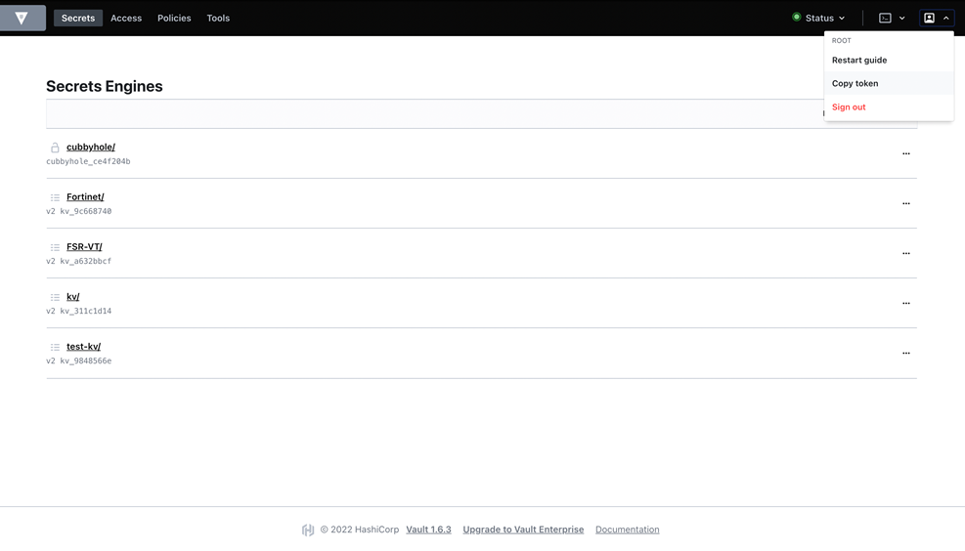The width and height of the screenshot is (965, 551).
Task: Click the list icon beside Fortinet/
Action: click(55, 197)
